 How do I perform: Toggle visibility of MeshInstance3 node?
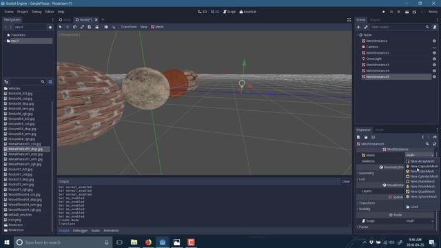(x=434, y=65)
